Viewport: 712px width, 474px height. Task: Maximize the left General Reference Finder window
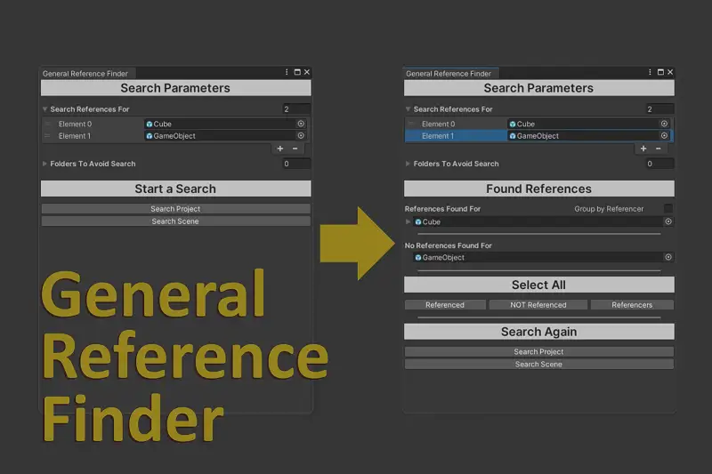pyautogui.click(x=297, y=72)
